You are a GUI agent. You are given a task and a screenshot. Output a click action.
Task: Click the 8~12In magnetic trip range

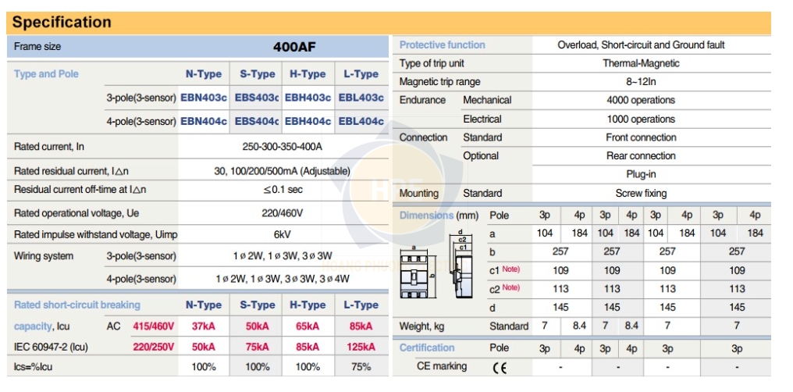(642, 82)
